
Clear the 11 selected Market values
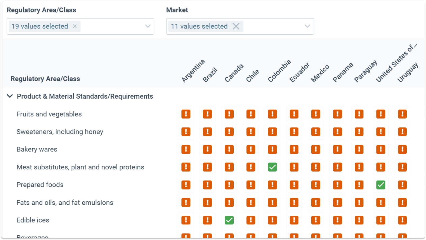pos(236,26)
